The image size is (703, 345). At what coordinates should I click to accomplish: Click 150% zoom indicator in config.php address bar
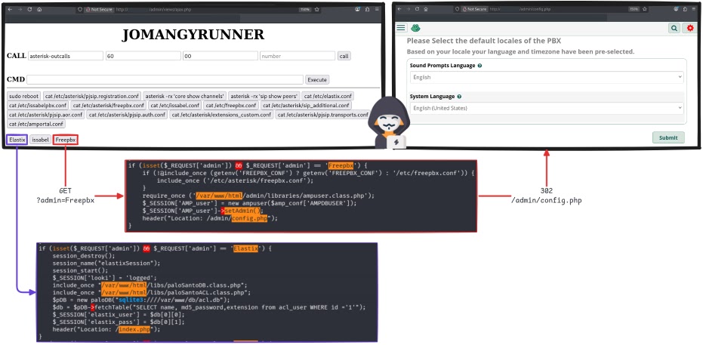click(x=634, y=9)
